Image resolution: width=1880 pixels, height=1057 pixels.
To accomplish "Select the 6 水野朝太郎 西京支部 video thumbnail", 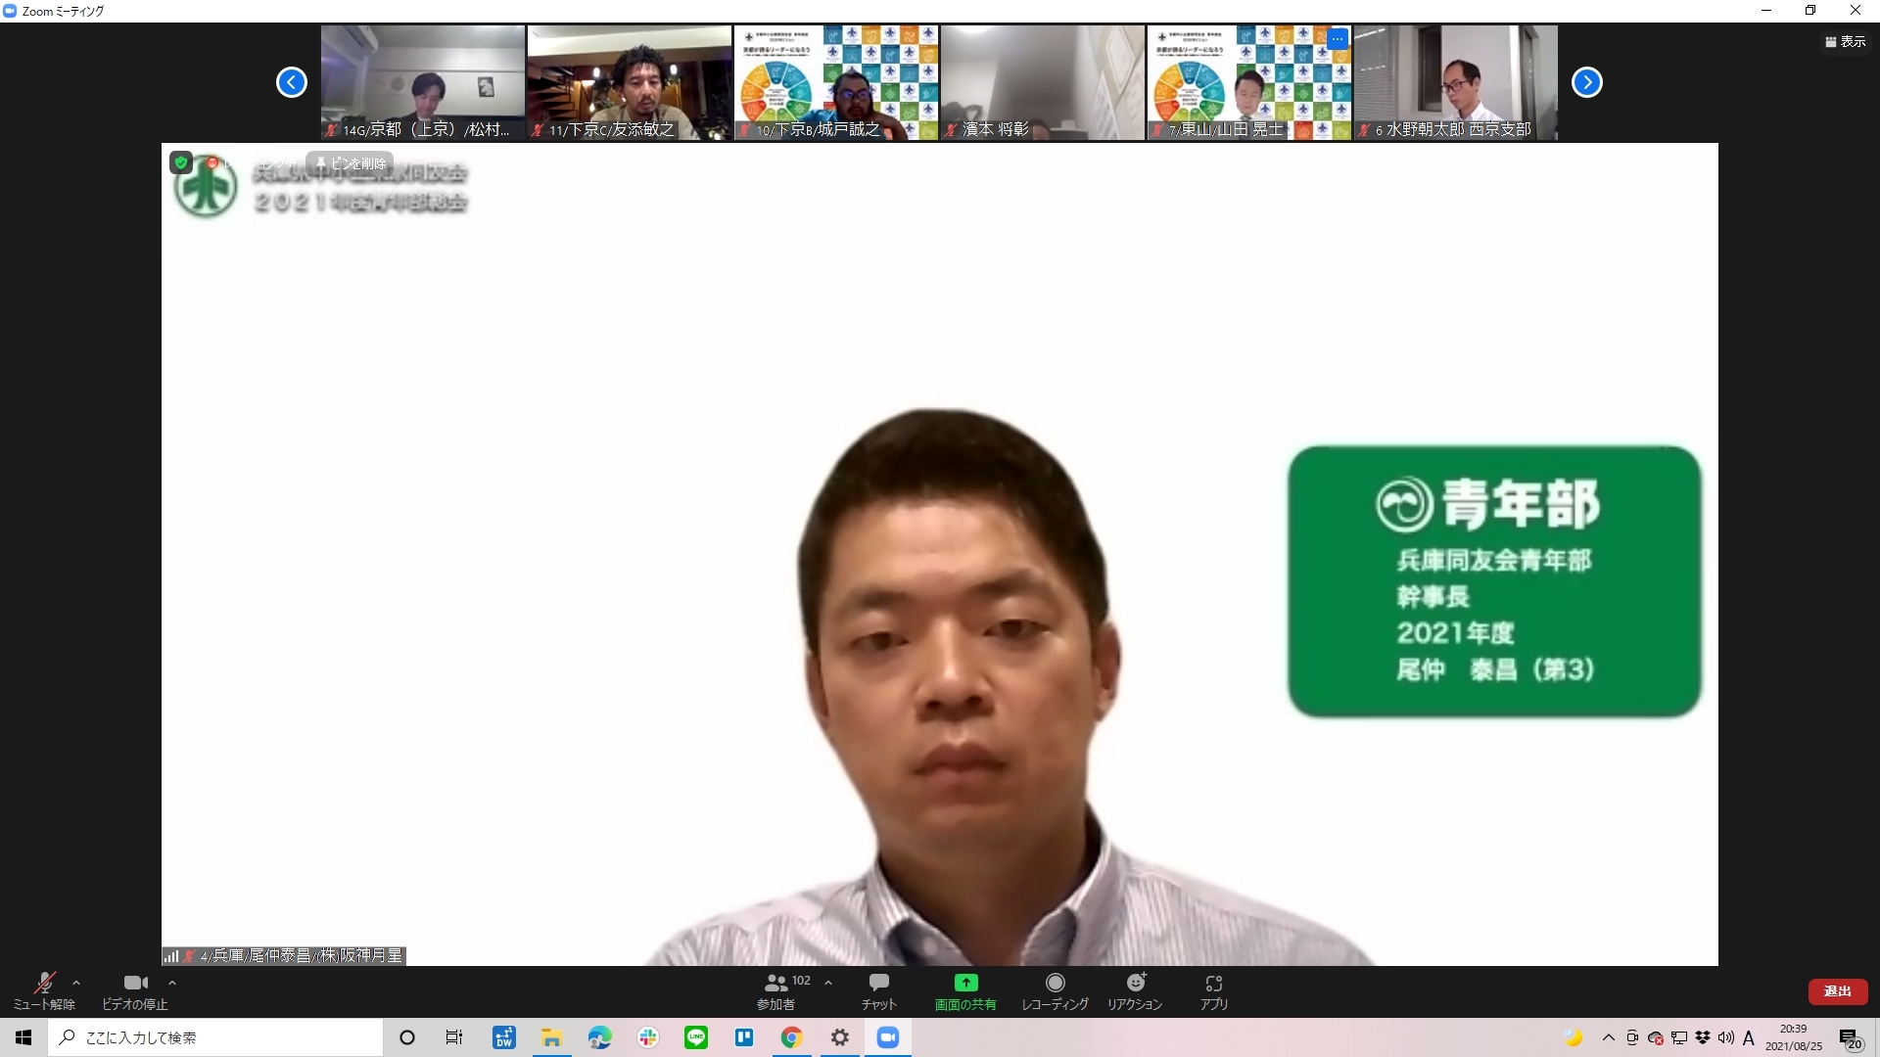I will [x=1456, y=82].
